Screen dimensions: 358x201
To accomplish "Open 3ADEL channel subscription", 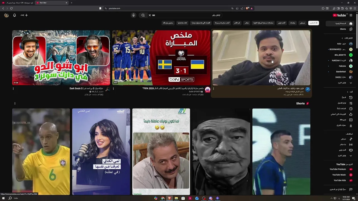I will [339, 77].
